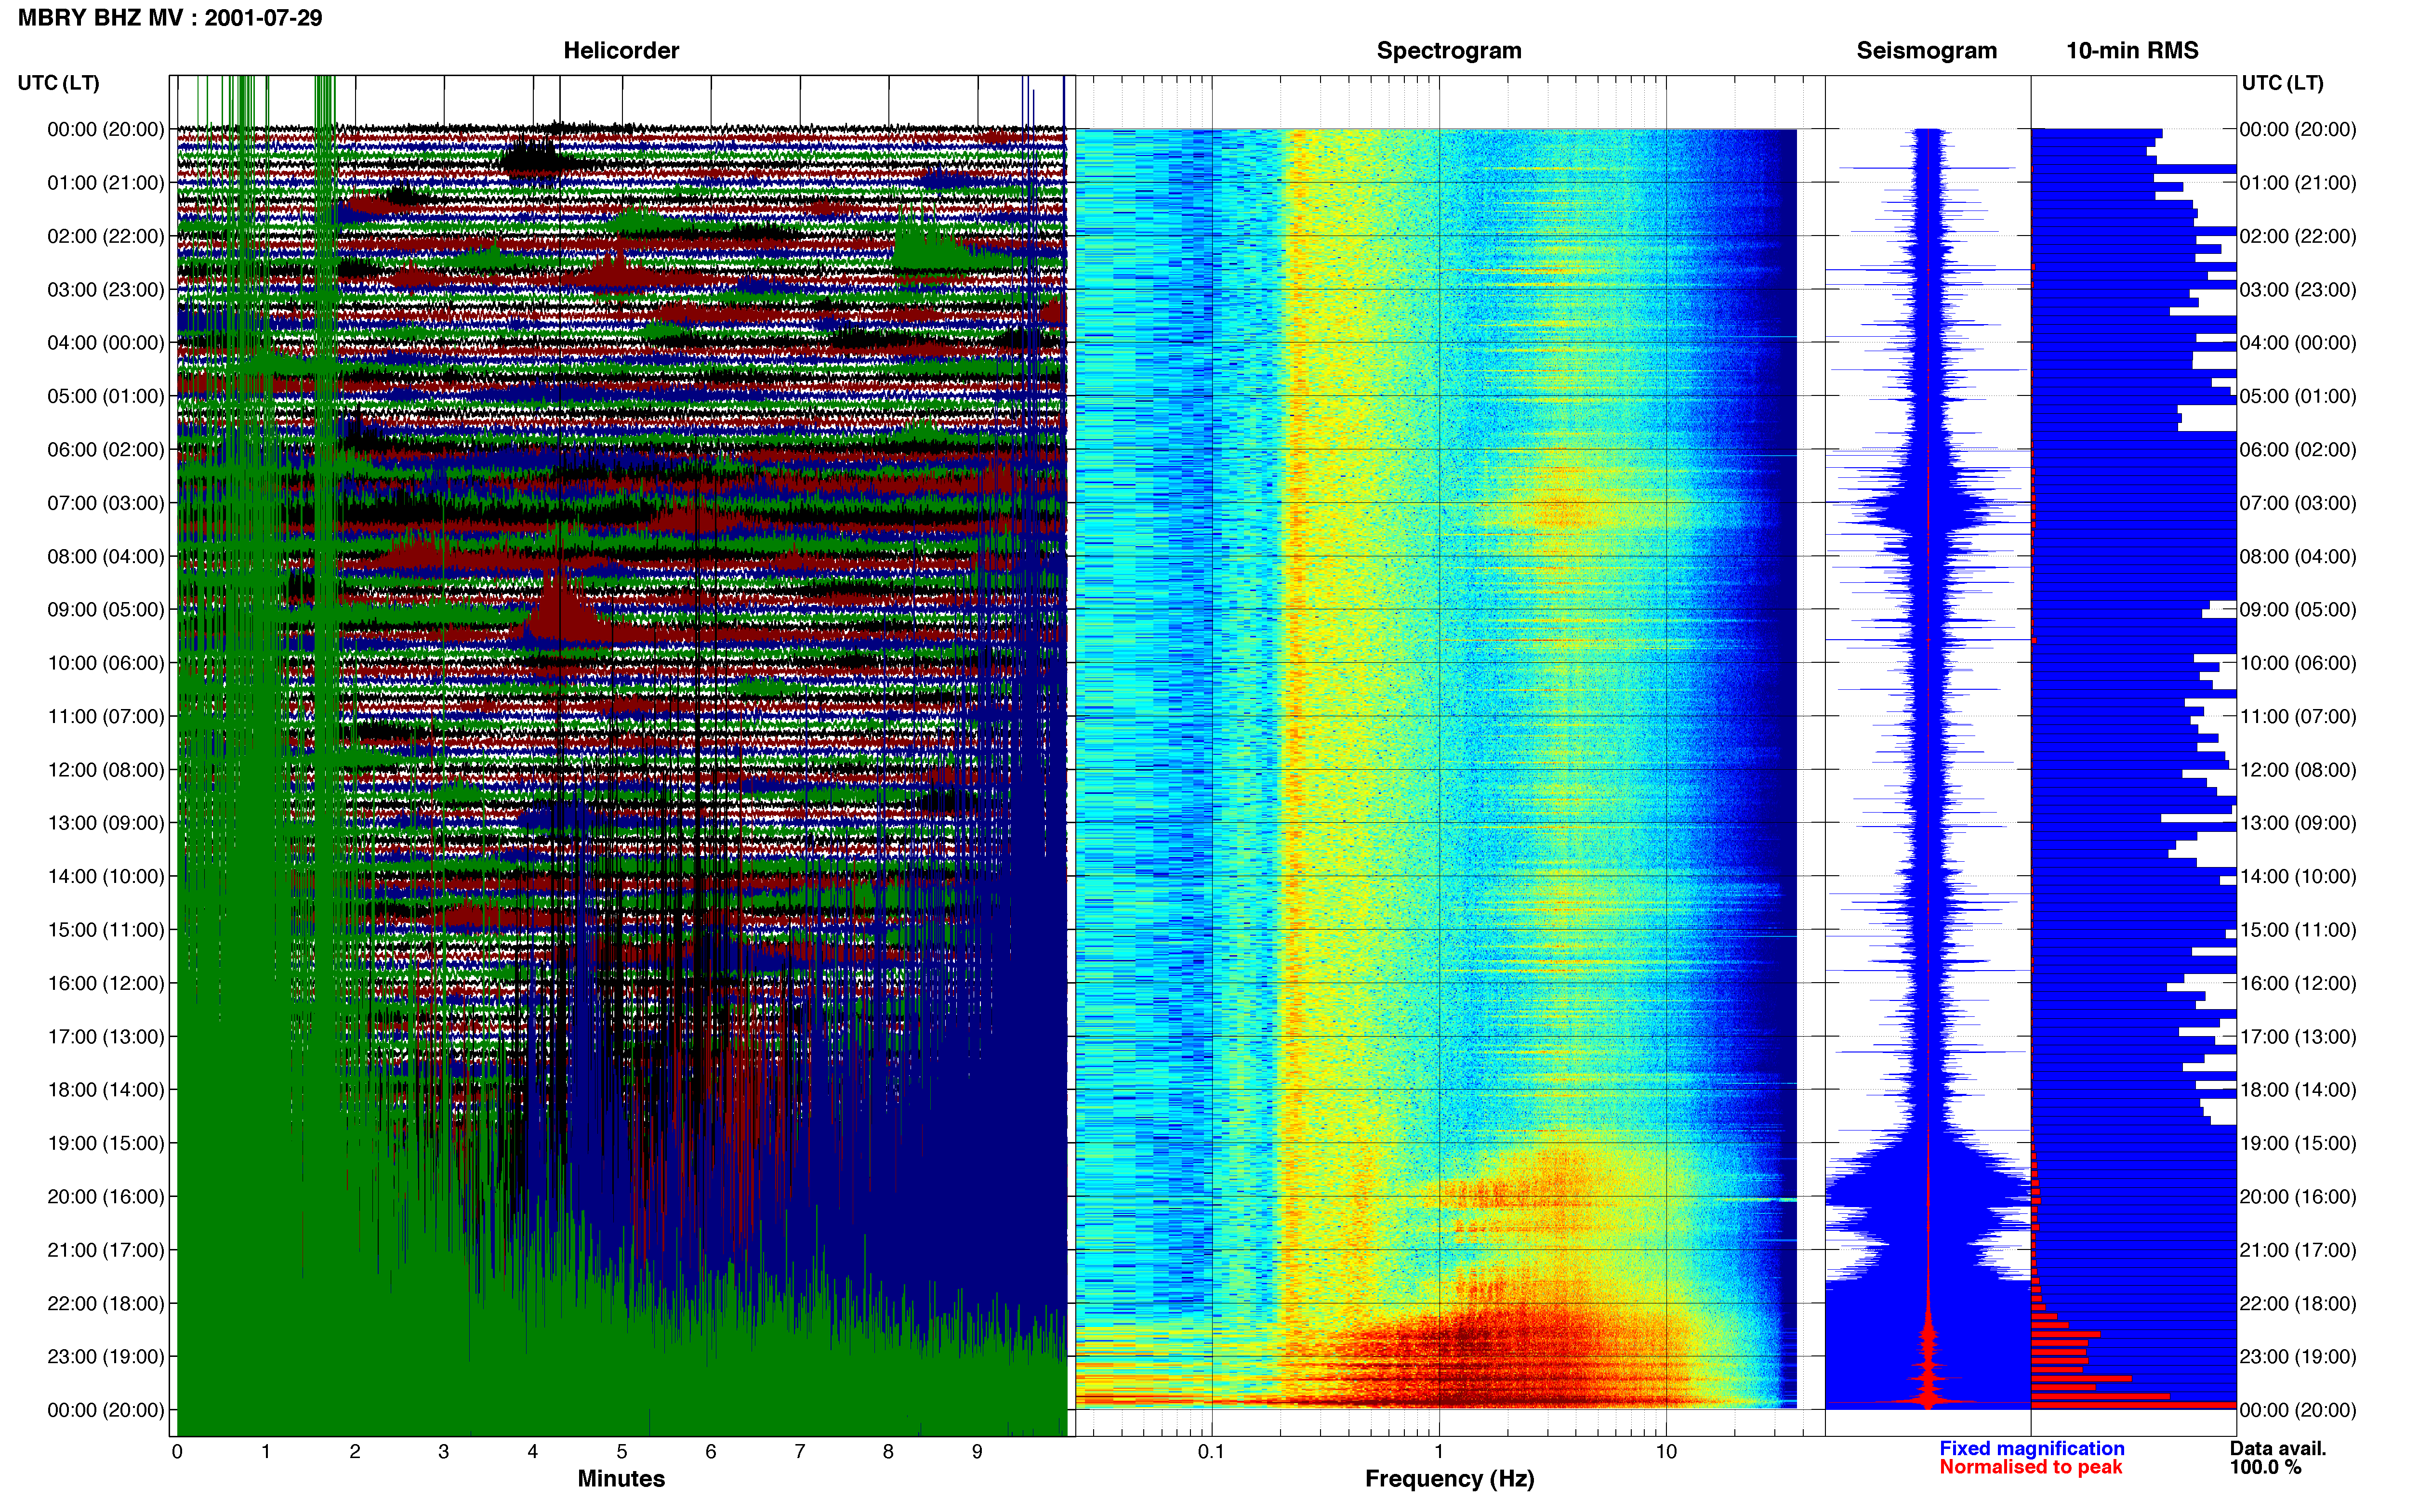The image size is (2418, 1512).
Task: Click spectrogram frequency tick label '10'
Action: [x=1666, y=1452]
